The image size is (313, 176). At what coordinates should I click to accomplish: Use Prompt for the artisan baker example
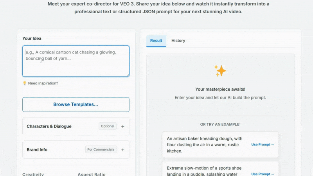(263, 145)
